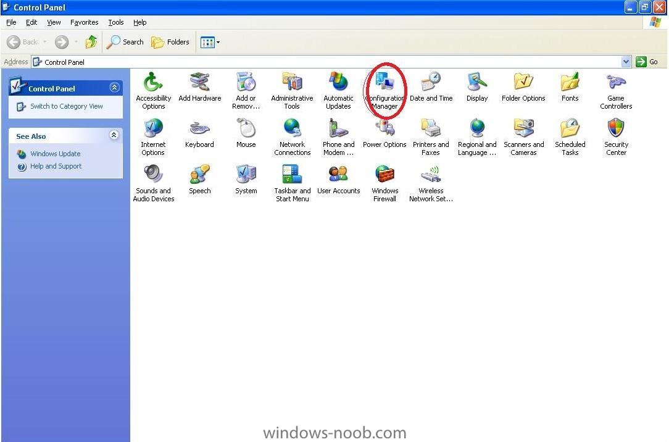The height and width of the screenshot is (442, 669).
Task: Open Administrative Tools folder
Action: click(293, 91)
